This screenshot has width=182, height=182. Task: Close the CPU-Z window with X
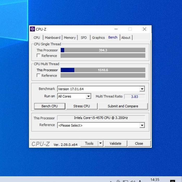[x=145, y=29]
